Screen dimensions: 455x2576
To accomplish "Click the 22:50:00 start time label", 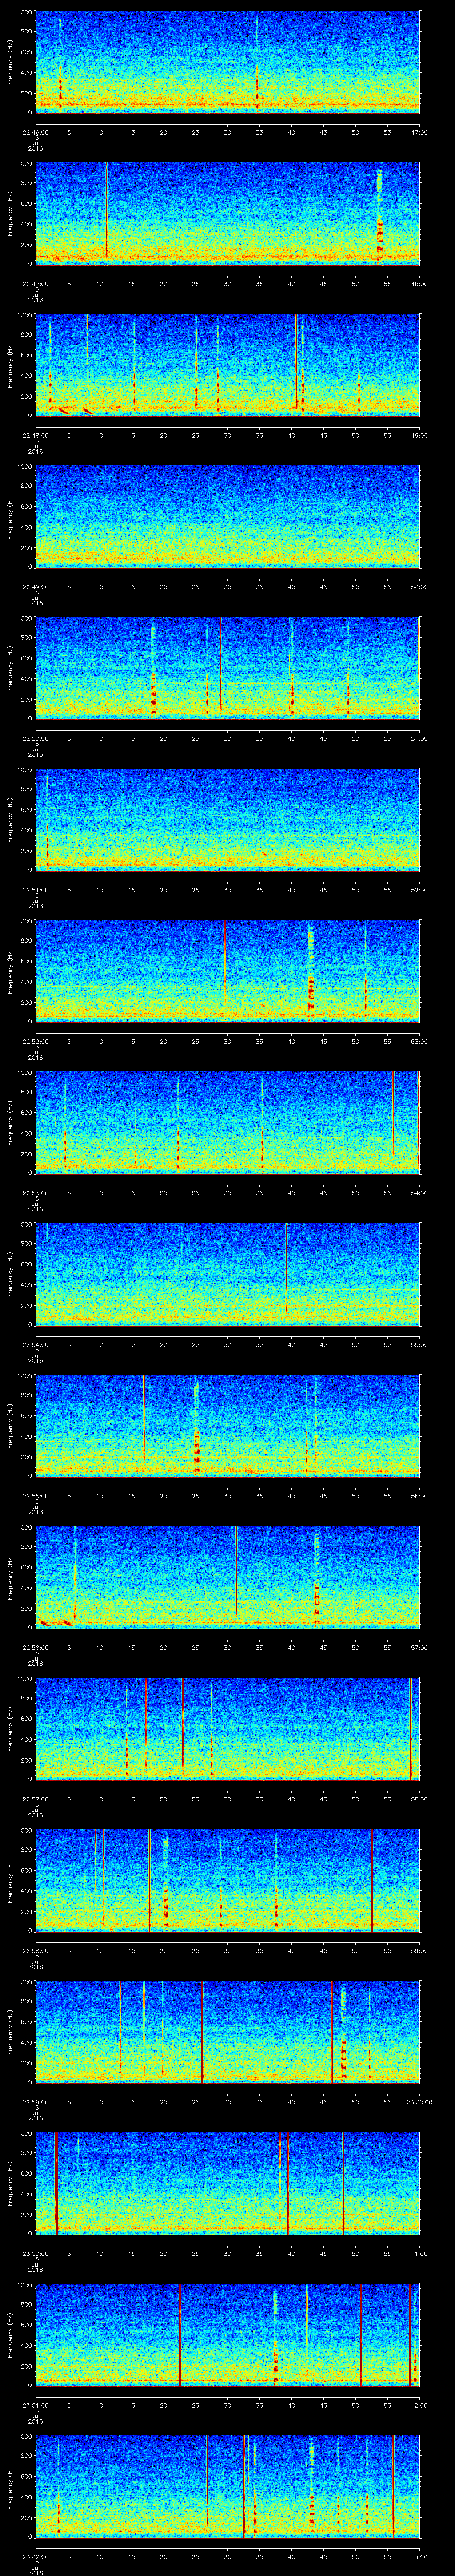I will point(35,738).
